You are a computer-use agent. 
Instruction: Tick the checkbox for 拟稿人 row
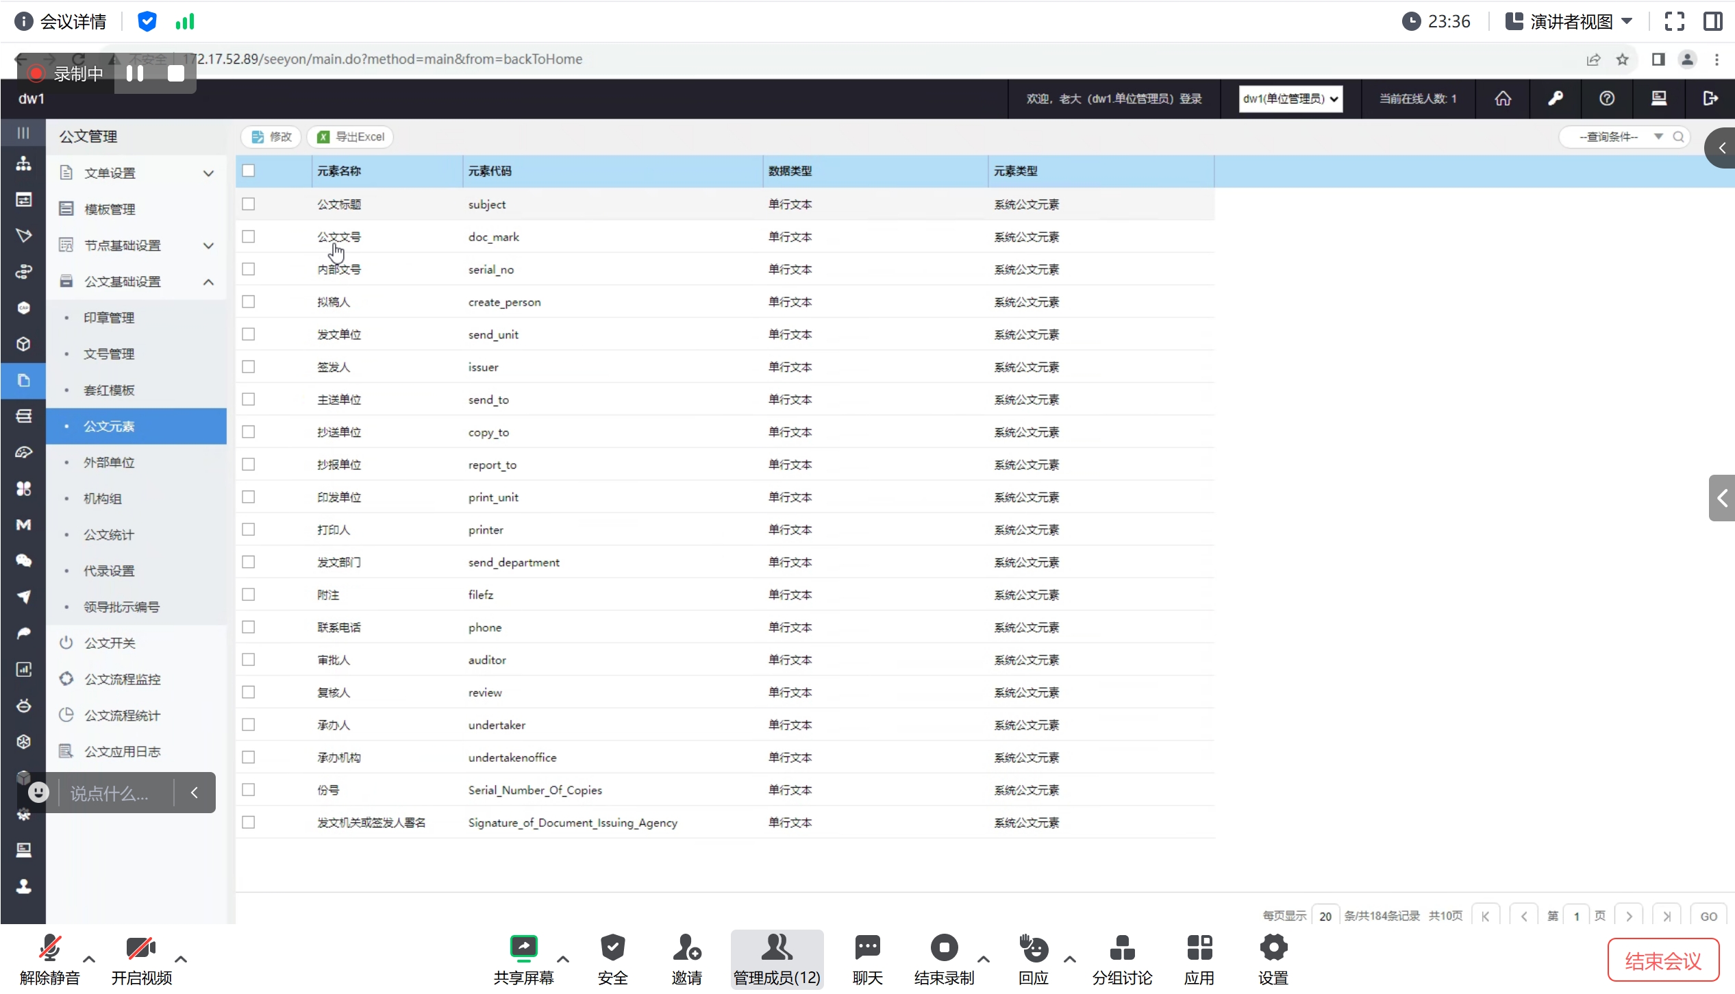click(x=249, y=302)
